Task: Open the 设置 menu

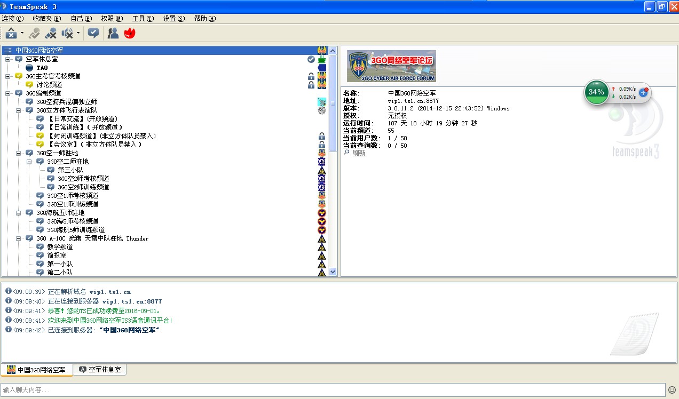Action: pos(174,19)
